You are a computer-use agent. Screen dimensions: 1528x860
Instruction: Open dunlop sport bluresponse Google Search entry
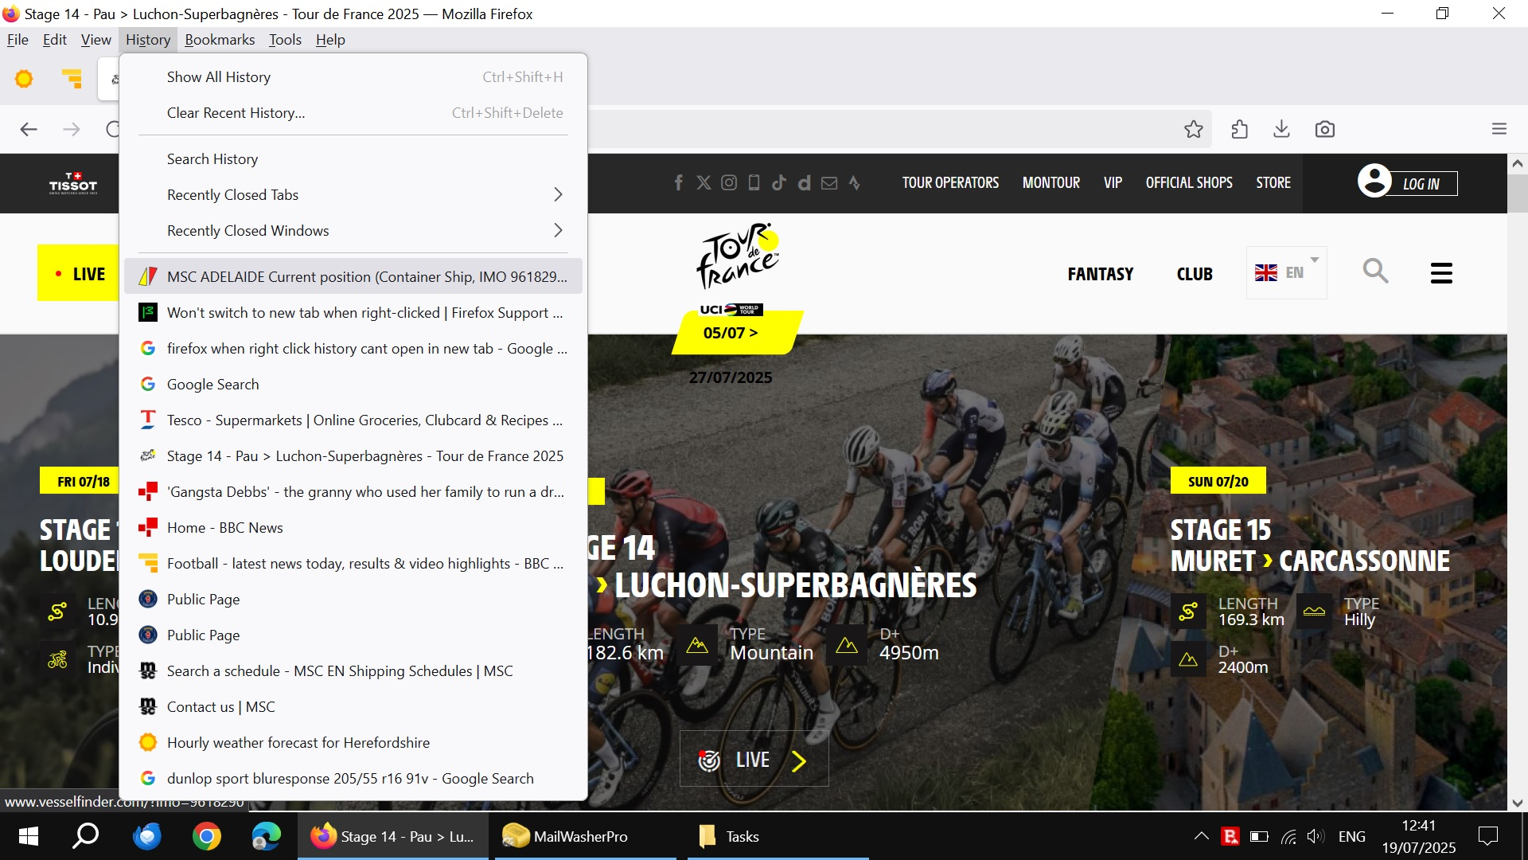click(x=353, y=779)
